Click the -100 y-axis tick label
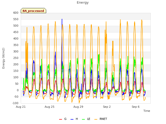Viewport: 166px width, 124px height. 15,103
